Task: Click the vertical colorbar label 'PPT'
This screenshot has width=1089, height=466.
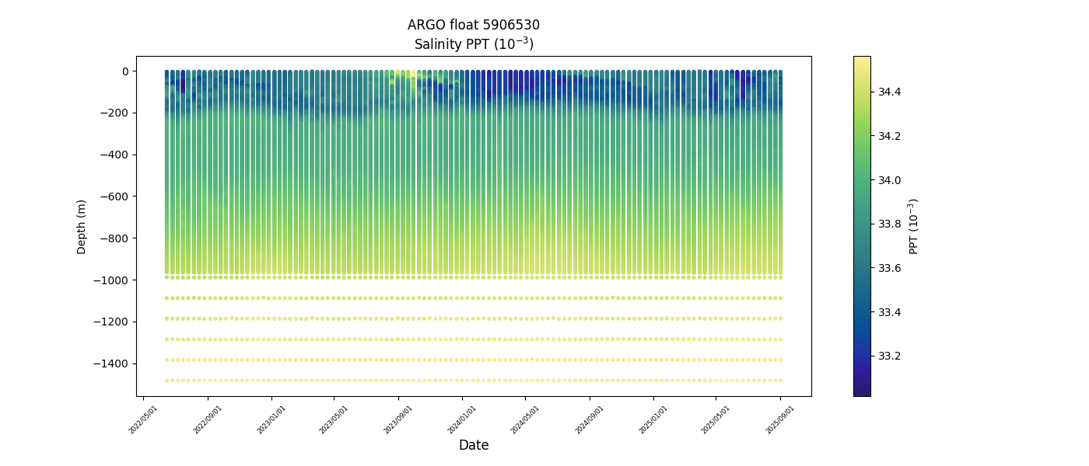Action: (x=914, y=226)
